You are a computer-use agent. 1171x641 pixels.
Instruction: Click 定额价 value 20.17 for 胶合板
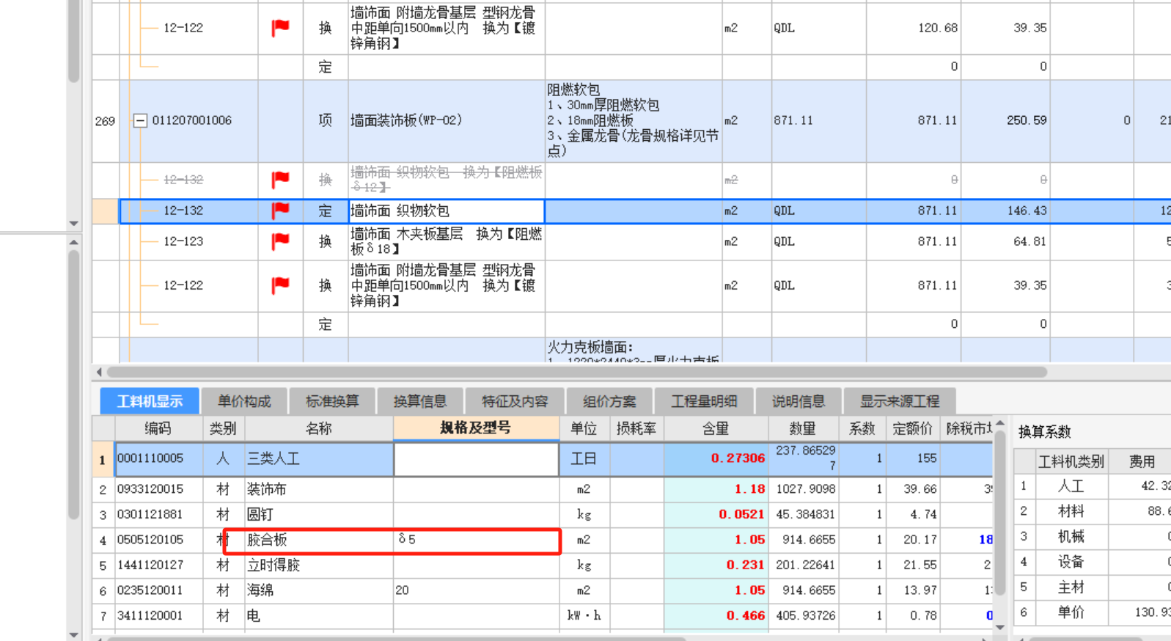coord(920,540)
